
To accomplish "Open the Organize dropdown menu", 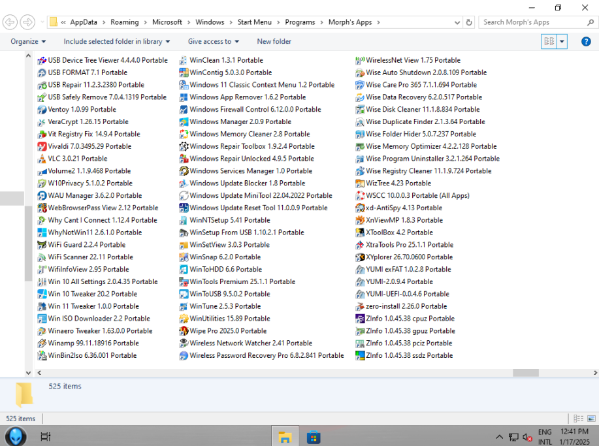I will (28, 42).
